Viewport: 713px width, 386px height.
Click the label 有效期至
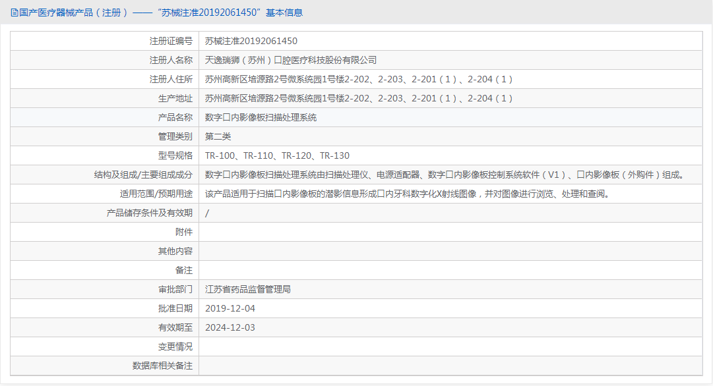[x=175, y=327]
